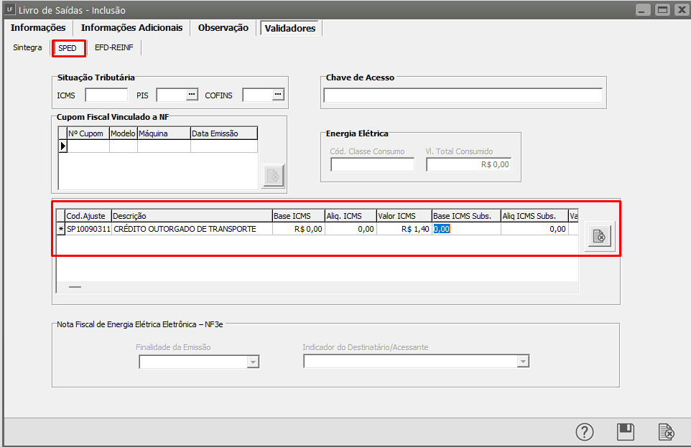Delete the adjustment row with the grid's delete button
Screen dimensions: 691x447
[599, 237]
